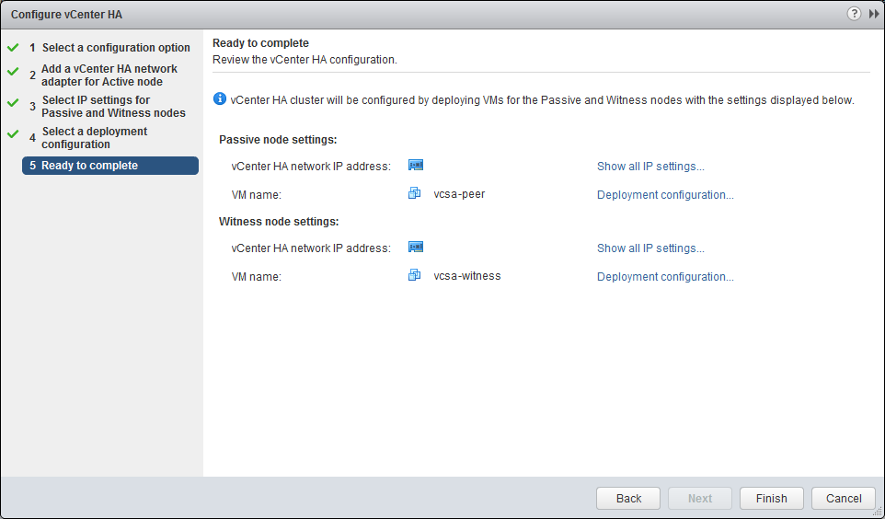Show all IP settings for Witness node

[x=650, y=248]
